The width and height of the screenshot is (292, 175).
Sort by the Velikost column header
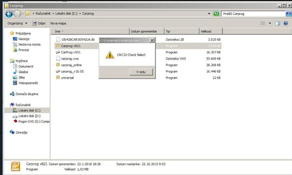coord(211,31)
